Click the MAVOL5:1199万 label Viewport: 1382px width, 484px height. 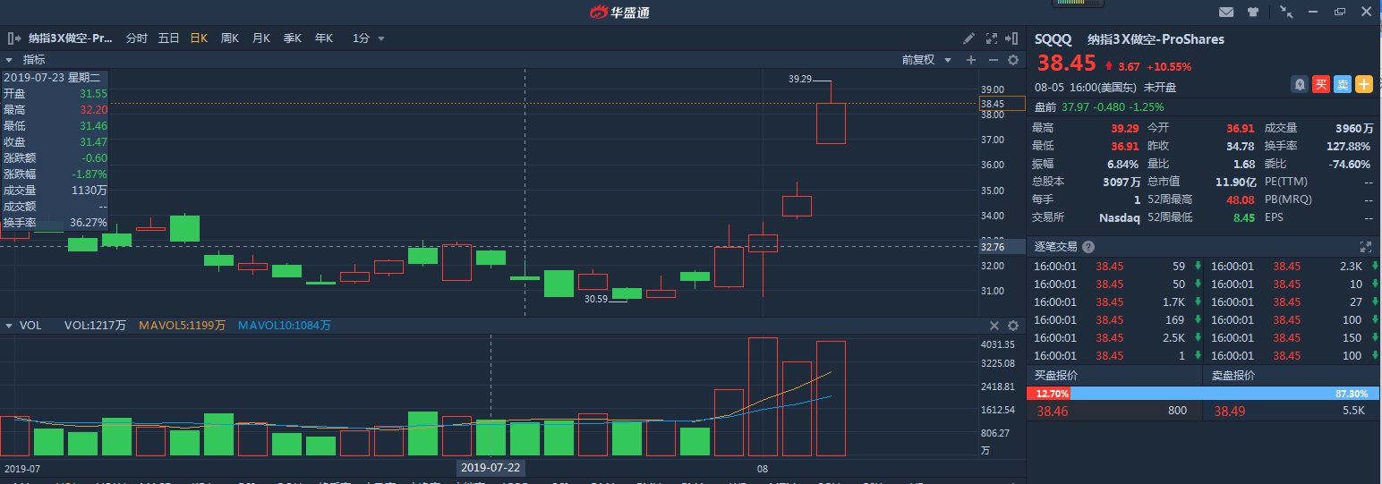point(183,326)
